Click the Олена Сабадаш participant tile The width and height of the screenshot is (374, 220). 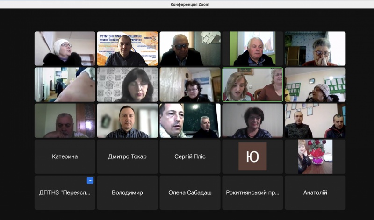190,192
